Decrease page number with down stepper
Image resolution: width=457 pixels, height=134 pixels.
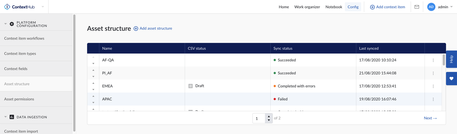(269, 120)
